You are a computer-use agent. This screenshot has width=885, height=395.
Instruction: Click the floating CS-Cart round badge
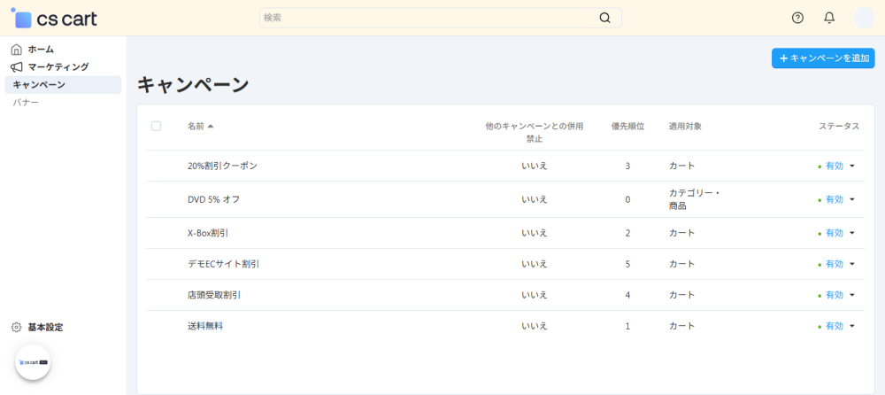pyautogui.click(x=33, y=362)
